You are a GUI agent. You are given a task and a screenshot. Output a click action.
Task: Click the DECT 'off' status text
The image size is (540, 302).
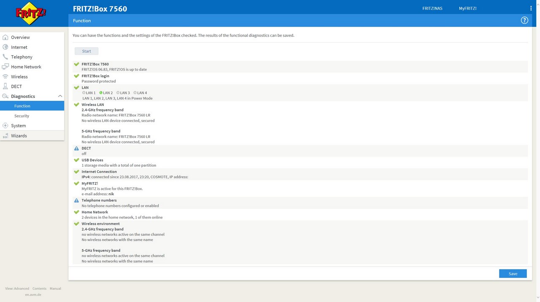pyautogui.click(x=84, y=154)
